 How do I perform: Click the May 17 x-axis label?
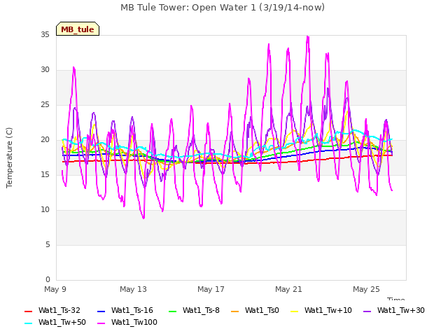(x=211, y=289)
